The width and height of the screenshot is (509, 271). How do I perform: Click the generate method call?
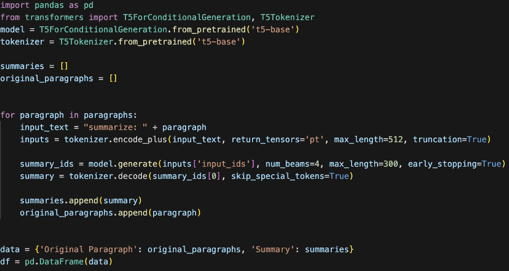coord(137,164)
